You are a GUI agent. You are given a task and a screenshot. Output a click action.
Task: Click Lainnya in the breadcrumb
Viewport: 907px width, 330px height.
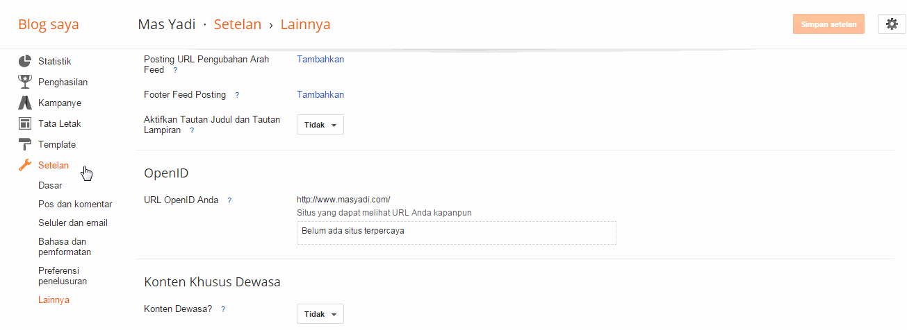coord(306,24)
